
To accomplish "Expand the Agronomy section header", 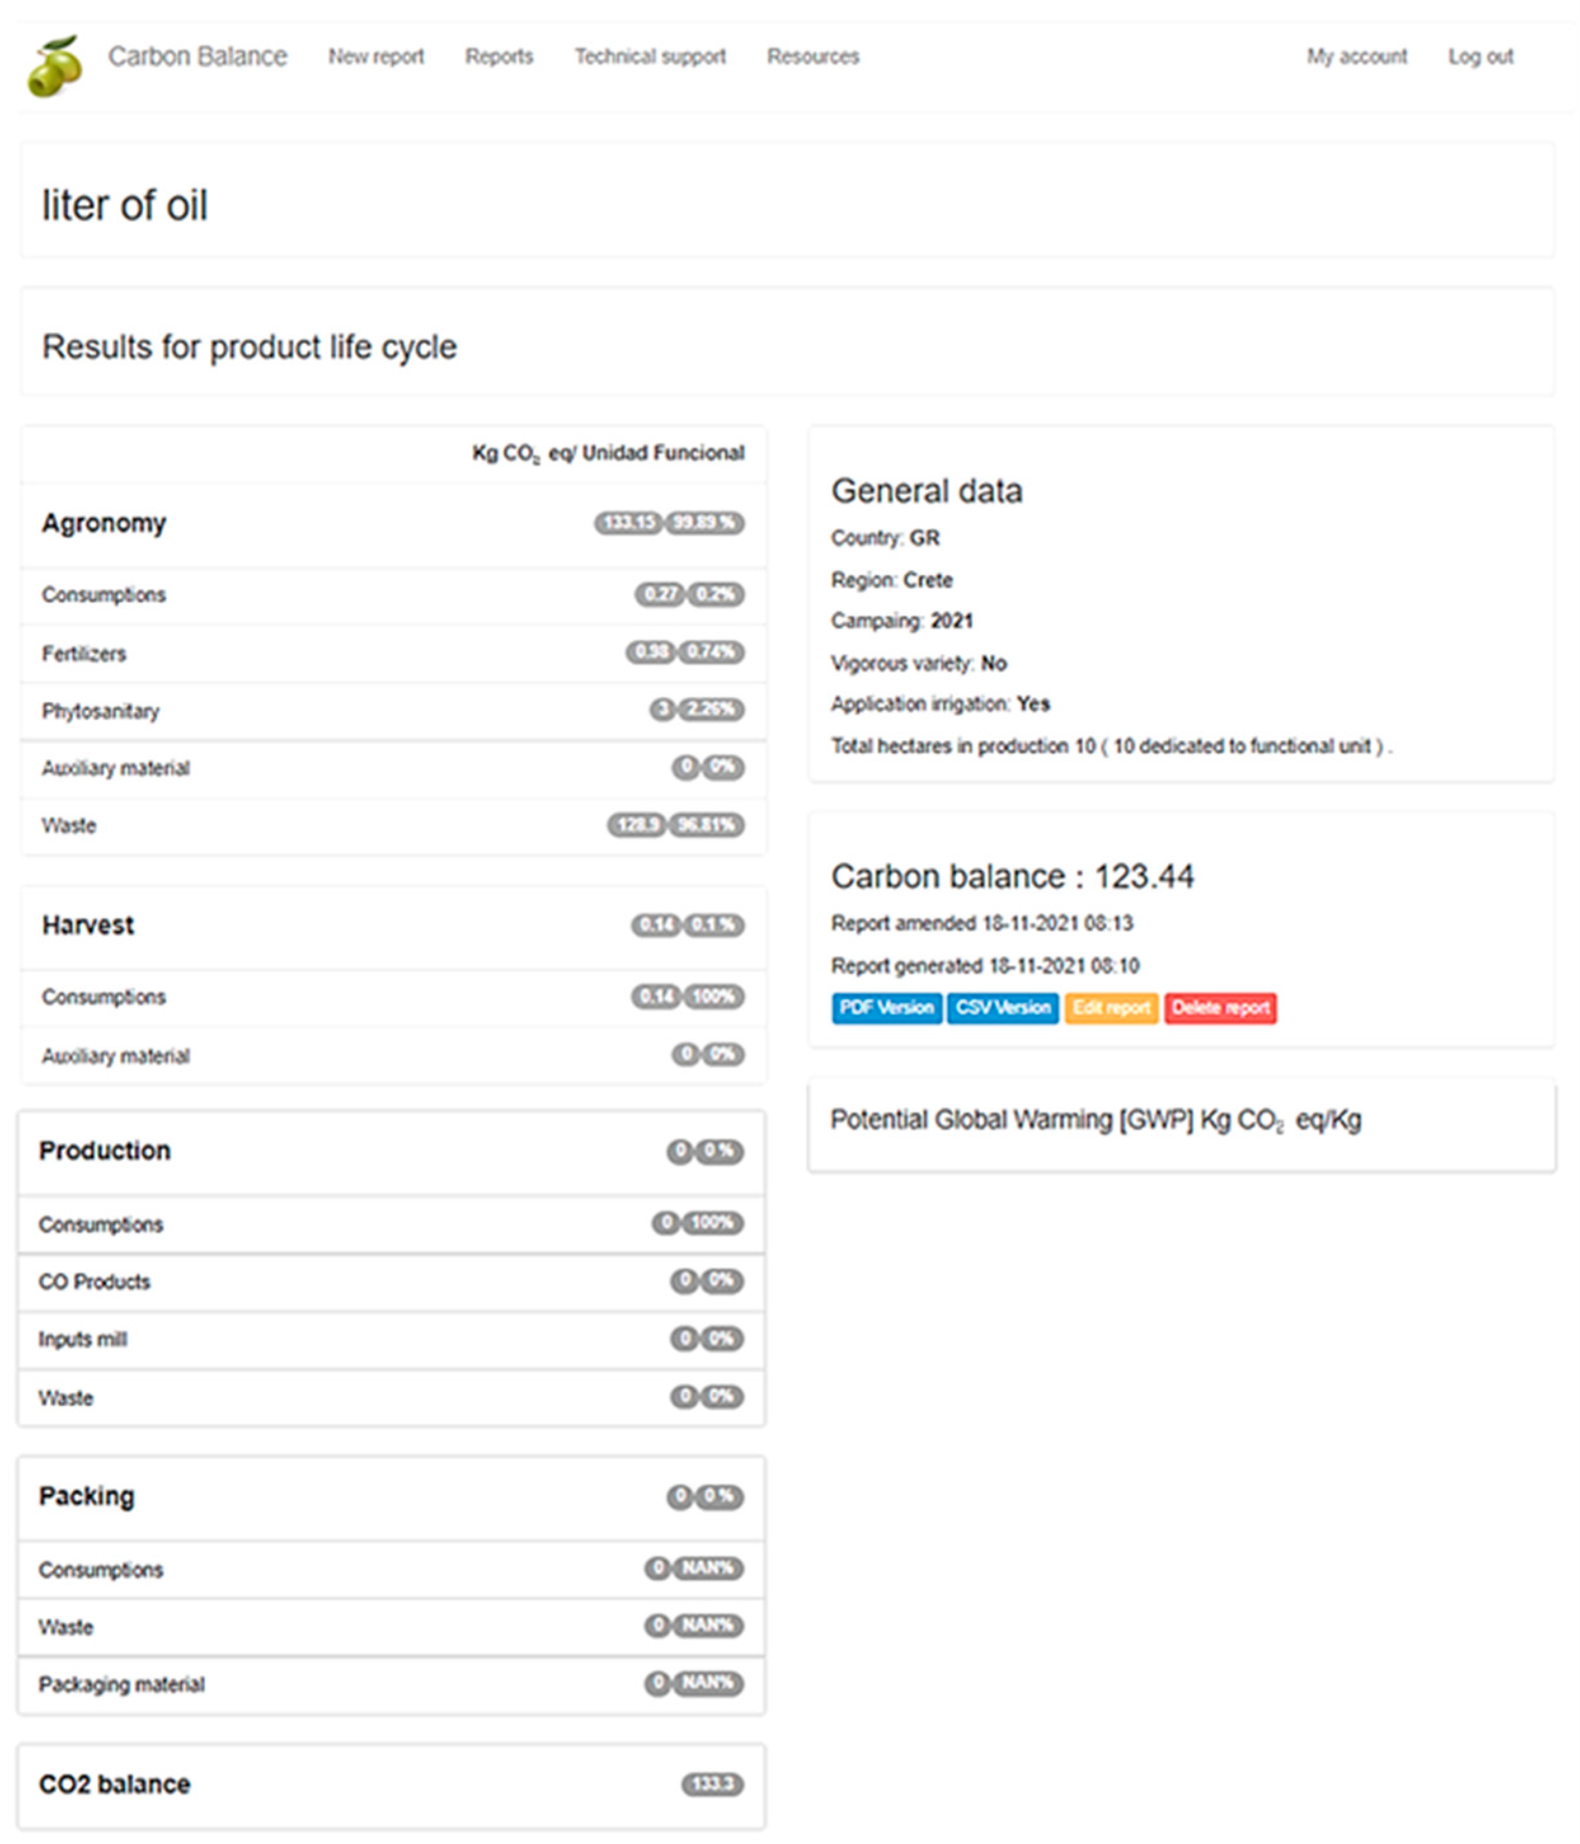I will click(x=104, y=522).
